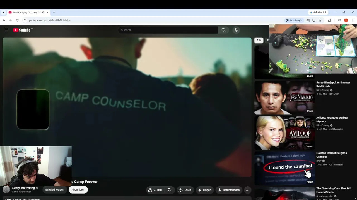This screenshot has width=357, height=200.
Task: Bookmark this page with the star
Action: [x=320, y=20]
